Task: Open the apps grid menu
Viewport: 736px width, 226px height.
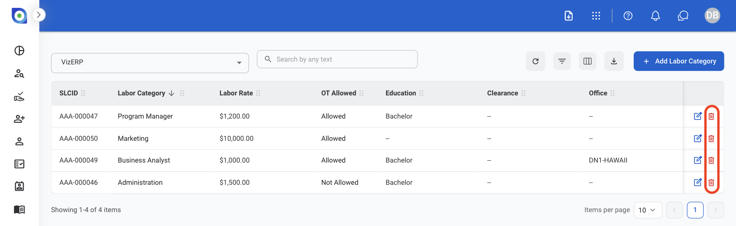Action: (596, 16)
